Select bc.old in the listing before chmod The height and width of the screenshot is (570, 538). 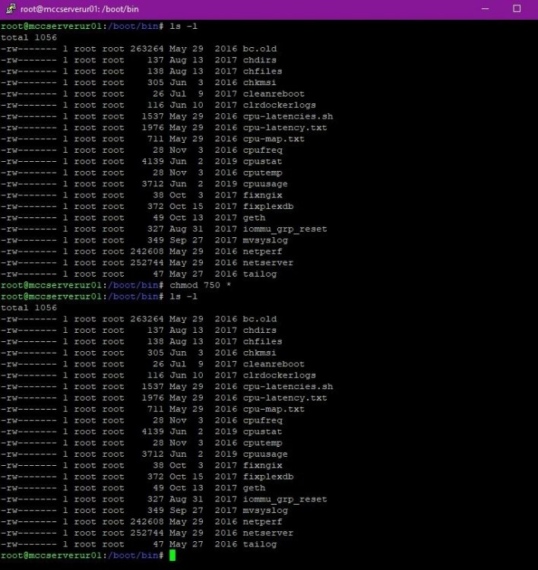[x=260, y=49]
